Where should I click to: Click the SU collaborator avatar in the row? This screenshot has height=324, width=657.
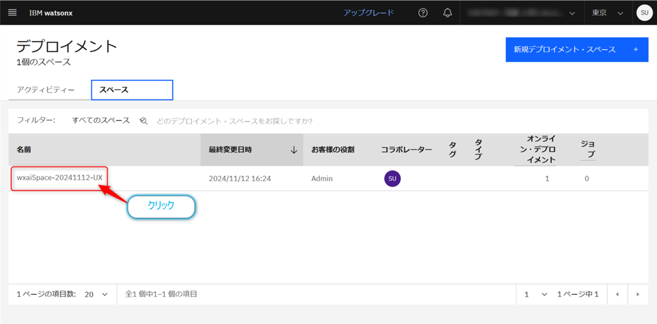[392, 178]
